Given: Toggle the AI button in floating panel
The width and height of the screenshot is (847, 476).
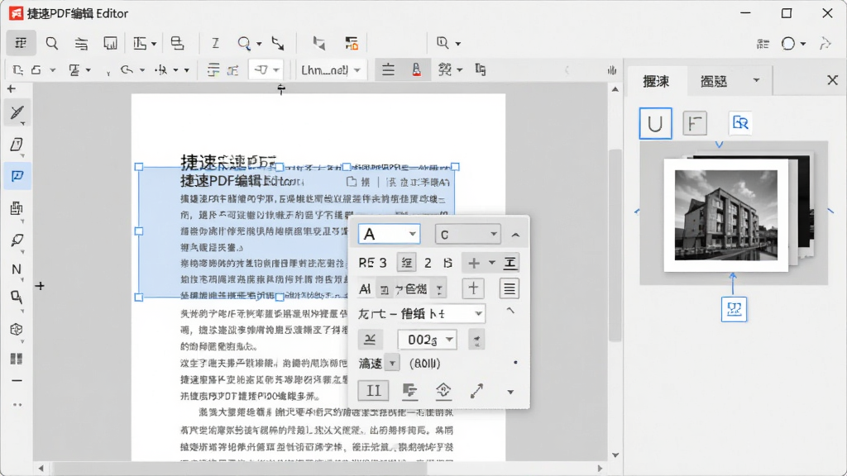Looking at the screenshot, I should tap(365, 288).
